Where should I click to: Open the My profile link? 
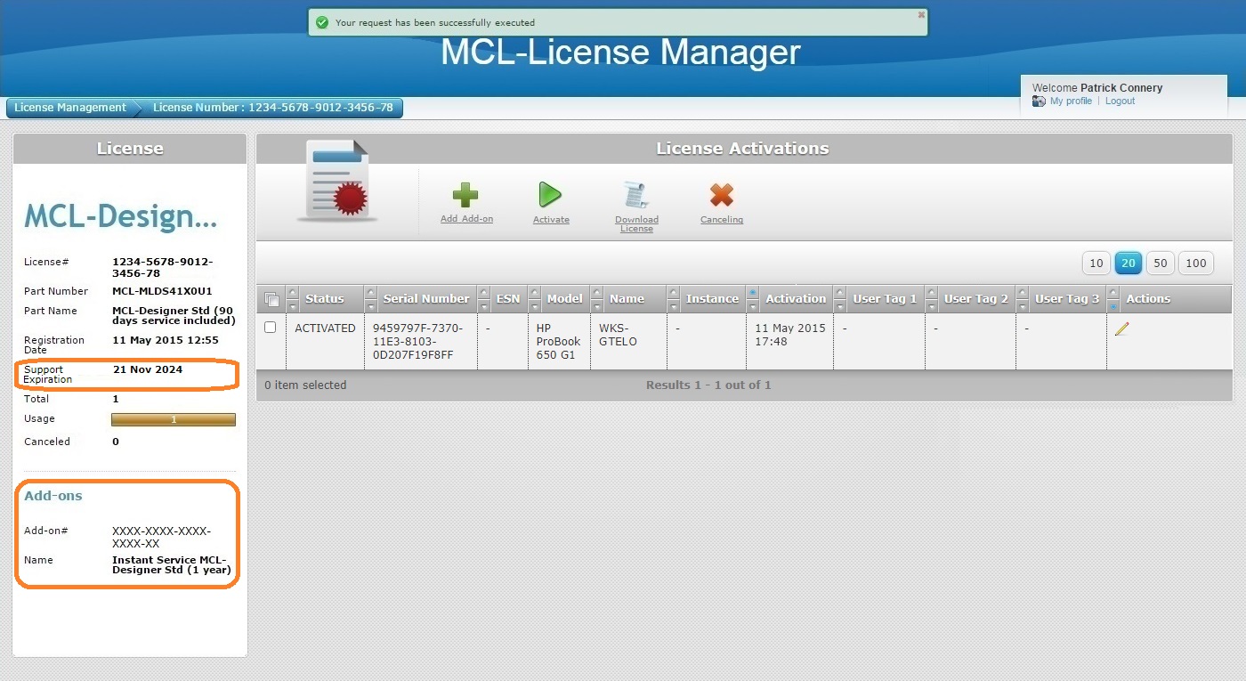(x=1071, y=101)
